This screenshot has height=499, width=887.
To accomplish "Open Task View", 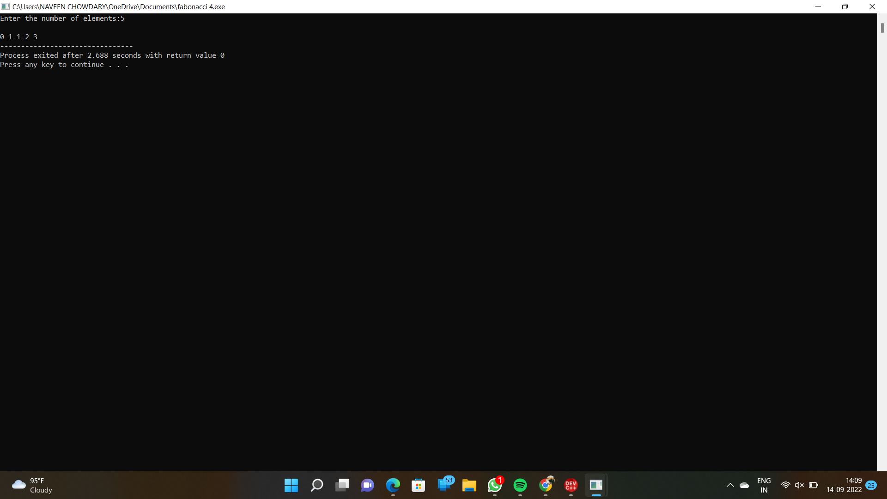I will (x=342, y=485).
